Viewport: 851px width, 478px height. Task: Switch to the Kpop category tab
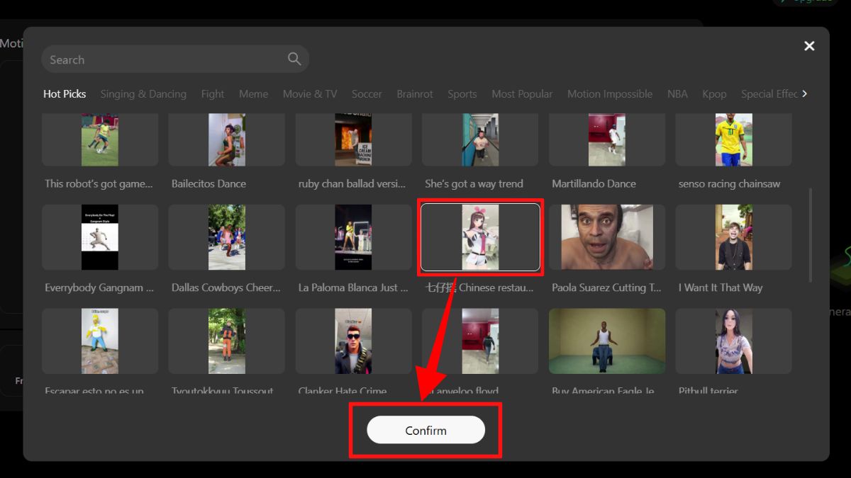click(714, 93)
